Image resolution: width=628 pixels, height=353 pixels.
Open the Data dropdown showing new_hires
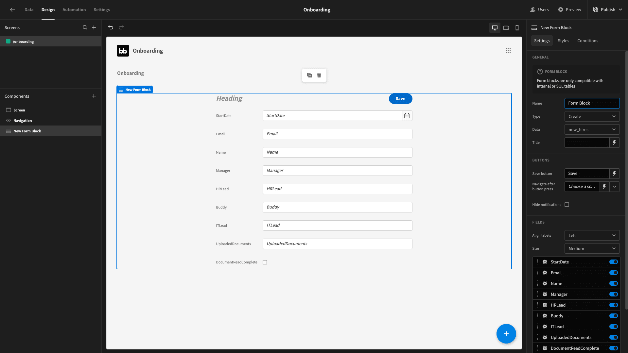[592, 129]
